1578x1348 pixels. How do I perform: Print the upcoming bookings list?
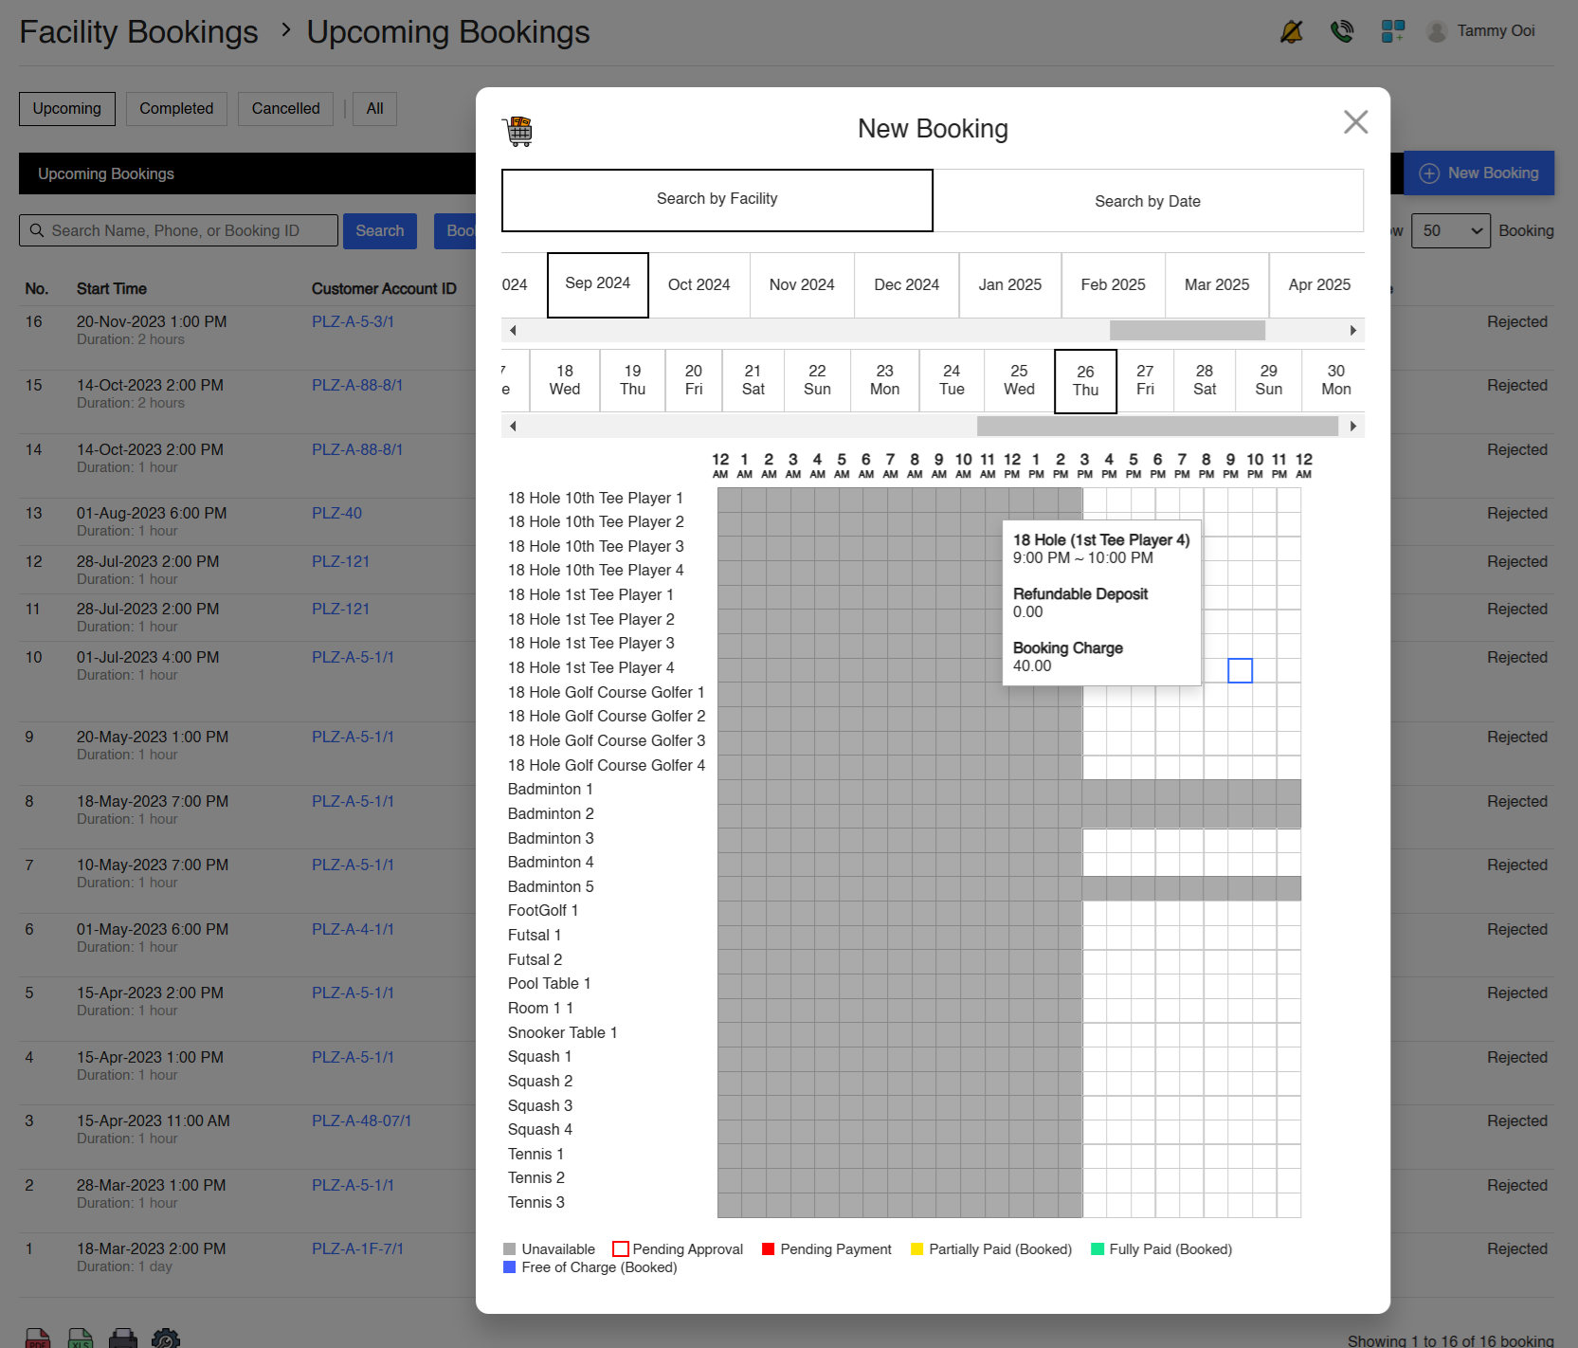click(x=123, y=1339)
